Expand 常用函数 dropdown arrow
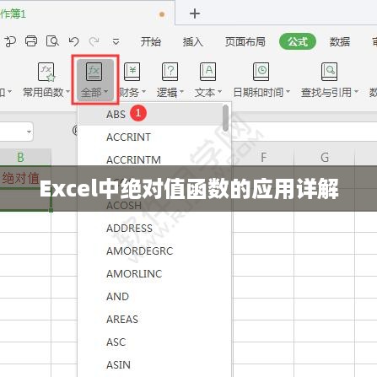 click(67, 92)
